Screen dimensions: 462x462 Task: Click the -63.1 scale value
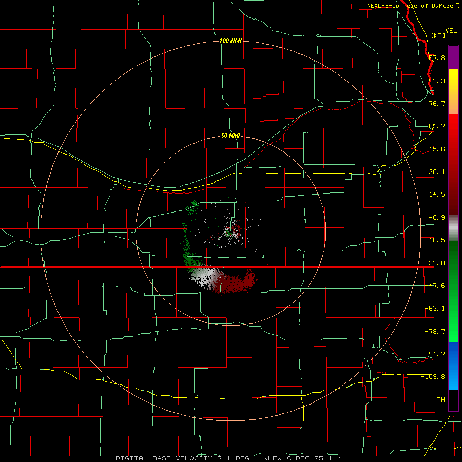coord(435,309)
